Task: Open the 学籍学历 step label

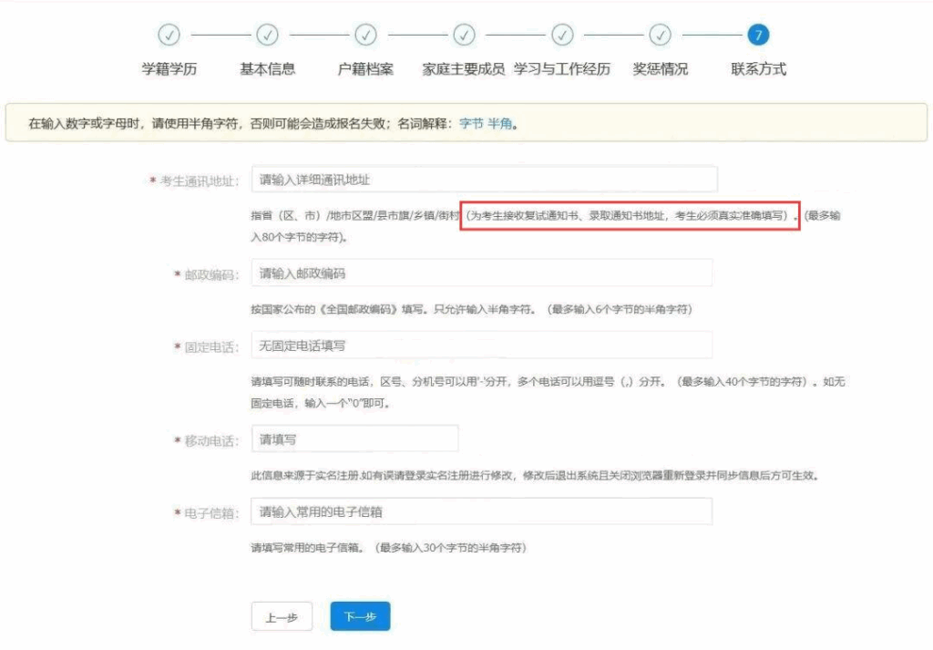Action: point(169,69)
